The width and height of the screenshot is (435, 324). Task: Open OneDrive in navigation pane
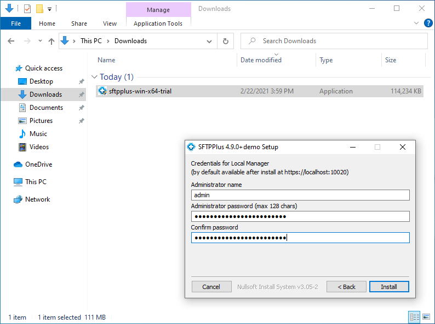38,164
